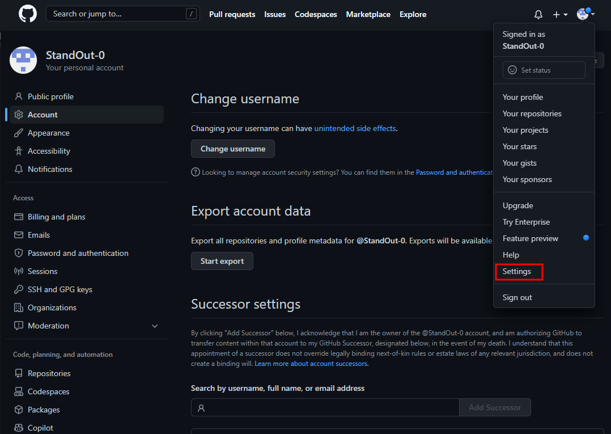Click the smiley icon in Set status
Image resolution: width=611 pixels, height=434 pixels.
(512, 70)
